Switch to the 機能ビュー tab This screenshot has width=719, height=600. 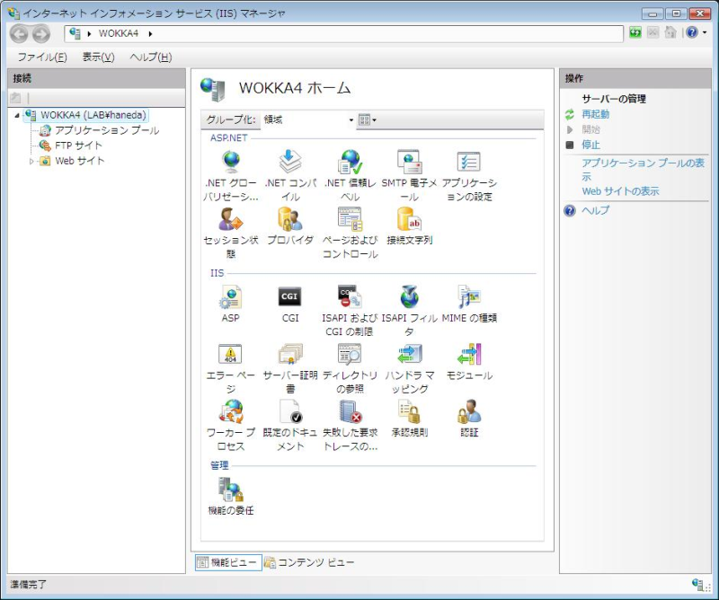click(228, 562)
